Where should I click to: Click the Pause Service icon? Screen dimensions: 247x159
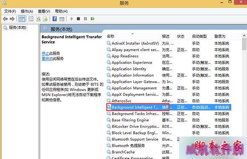click(x=85, y=19)
